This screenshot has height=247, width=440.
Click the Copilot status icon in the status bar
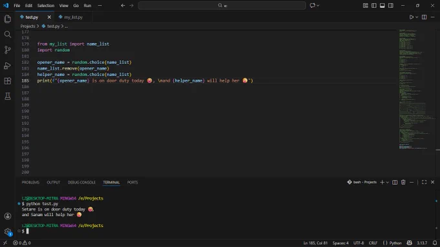tap(410, 243)
